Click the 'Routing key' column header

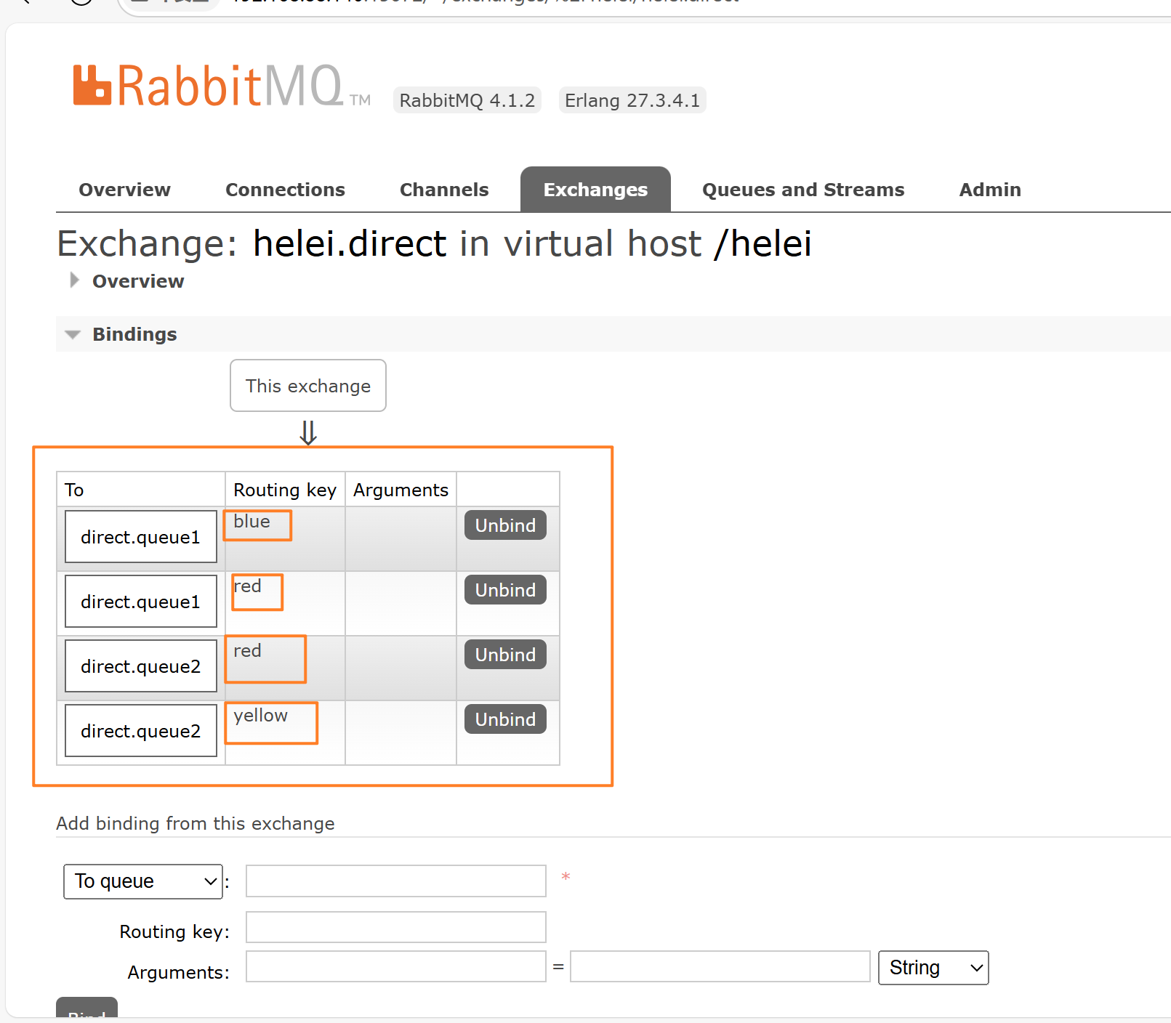click(285, 490)
